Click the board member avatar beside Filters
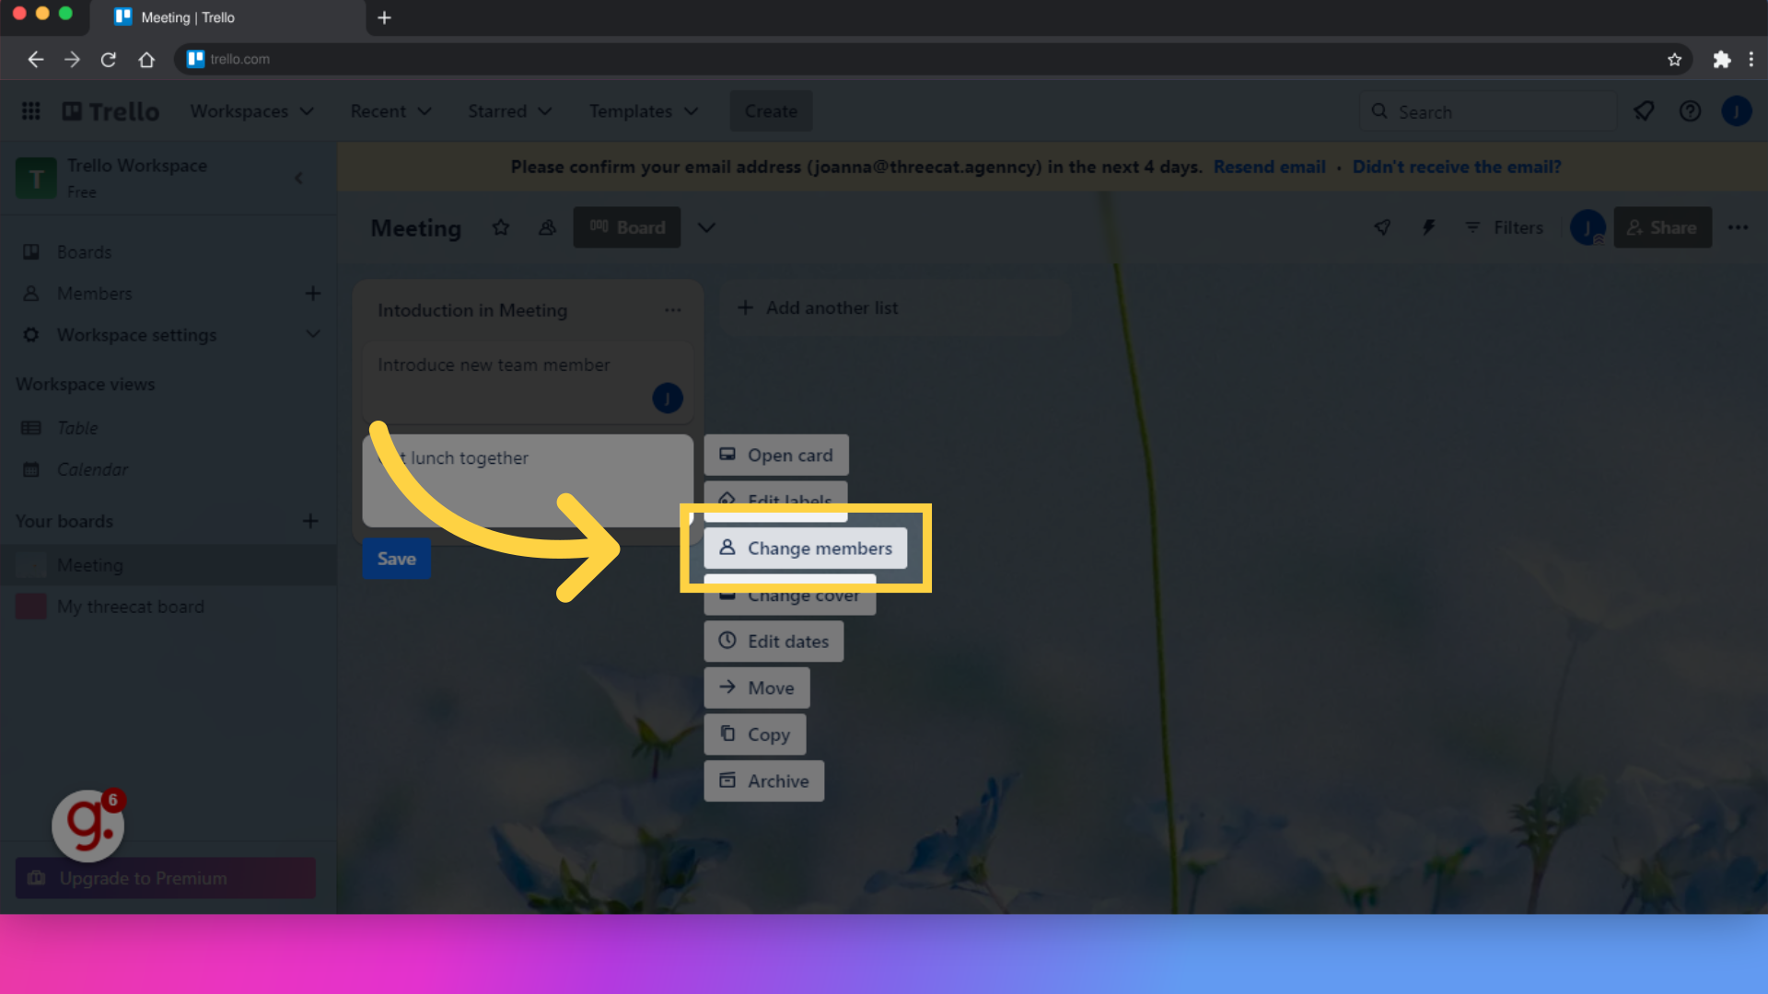This screenshot has width=1768, height=994. [1588, 227]
